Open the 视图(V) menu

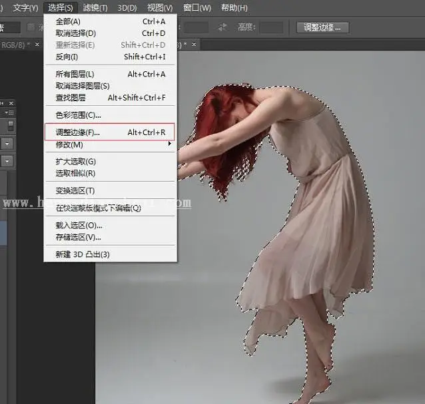160,7
